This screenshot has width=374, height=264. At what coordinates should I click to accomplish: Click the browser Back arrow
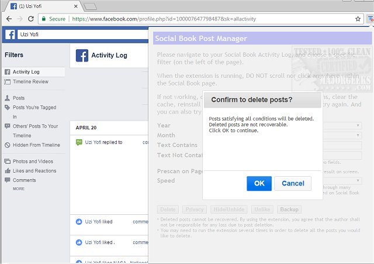pos(9,19)
